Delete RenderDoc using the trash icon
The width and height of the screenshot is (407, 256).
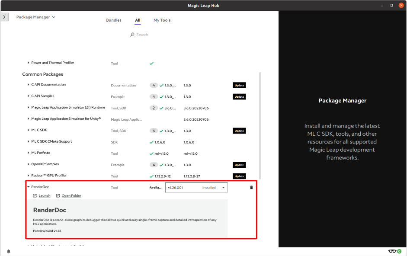coord(251,187)
